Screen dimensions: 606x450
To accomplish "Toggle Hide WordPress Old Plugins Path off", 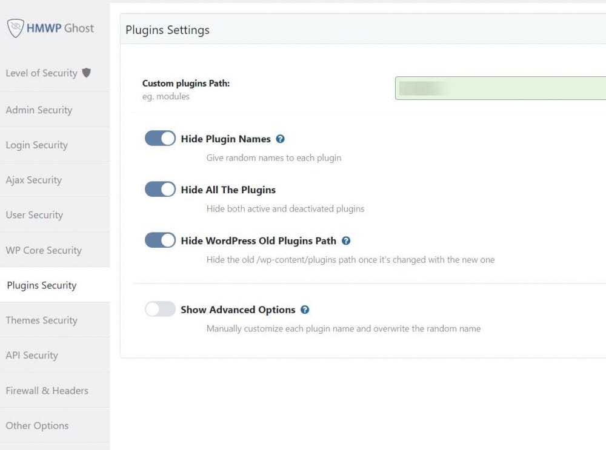I will (x=159, y=240).
